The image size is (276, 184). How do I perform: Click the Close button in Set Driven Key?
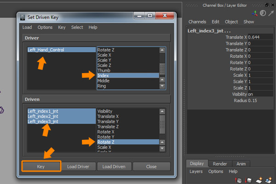pyautogui.click(x=151, y=167)
